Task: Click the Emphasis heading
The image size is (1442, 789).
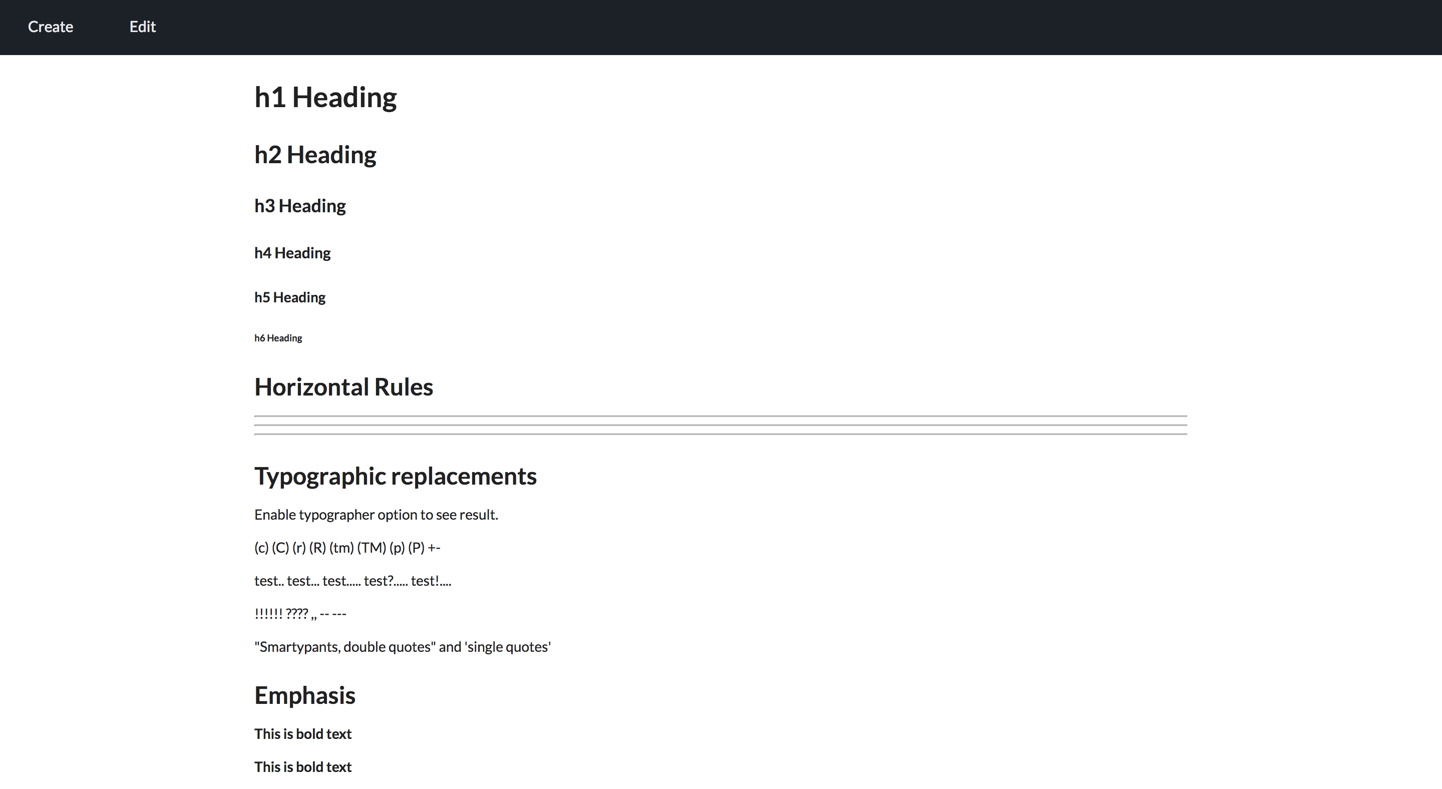Action: (x=304, y=695)
